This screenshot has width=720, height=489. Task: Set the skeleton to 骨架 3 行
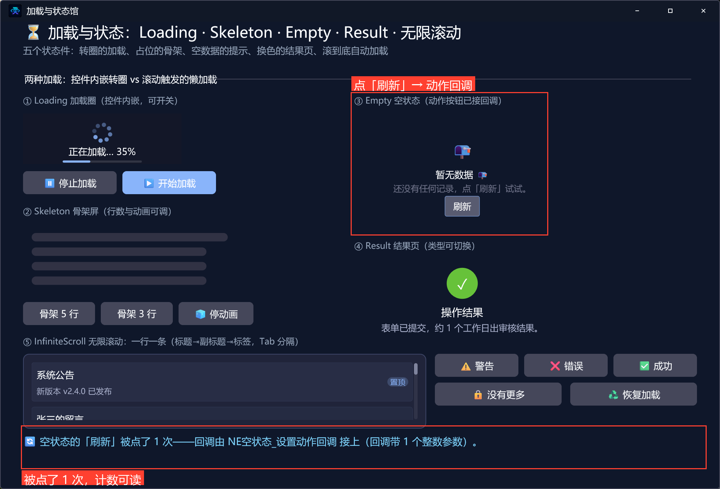[137, 314]
